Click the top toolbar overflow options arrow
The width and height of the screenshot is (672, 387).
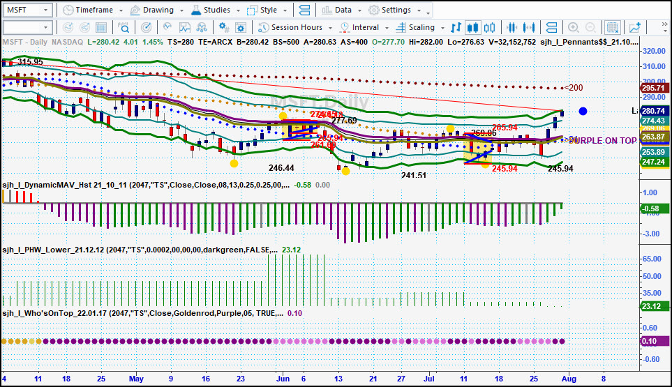click(428, 13)
